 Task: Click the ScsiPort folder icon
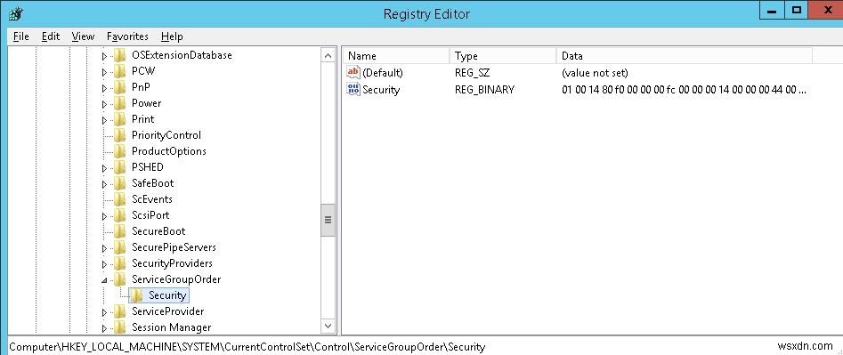(x=120, y=215)
